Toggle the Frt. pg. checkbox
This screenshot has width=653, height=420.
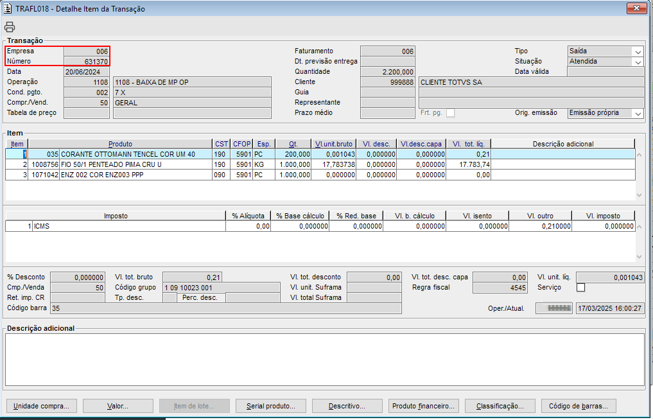click(450, 113)
